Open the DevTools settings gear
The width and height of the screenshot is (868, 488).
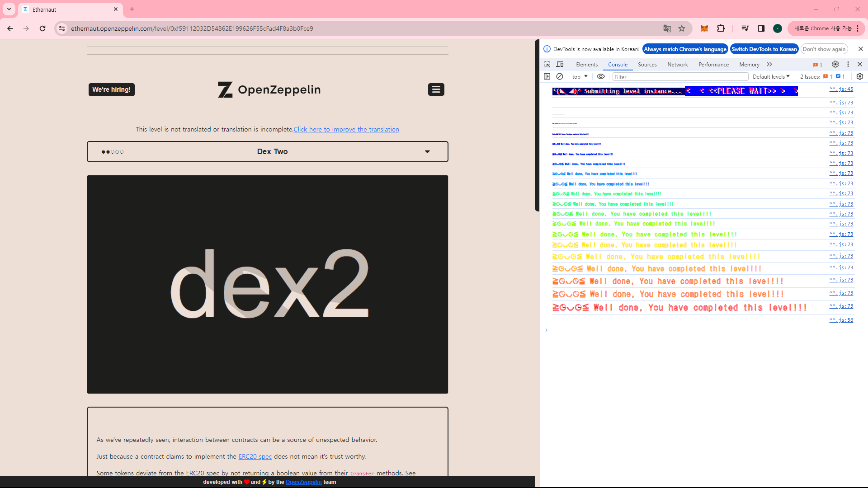click(x=835, y=65)
